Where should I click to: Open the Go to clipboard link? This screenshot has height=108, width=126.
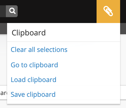click(x=34, y=65)
